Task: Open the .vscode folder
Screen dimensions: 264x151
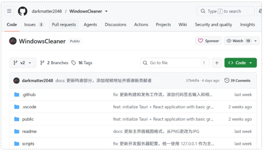Action: click(x=29, y=107)
